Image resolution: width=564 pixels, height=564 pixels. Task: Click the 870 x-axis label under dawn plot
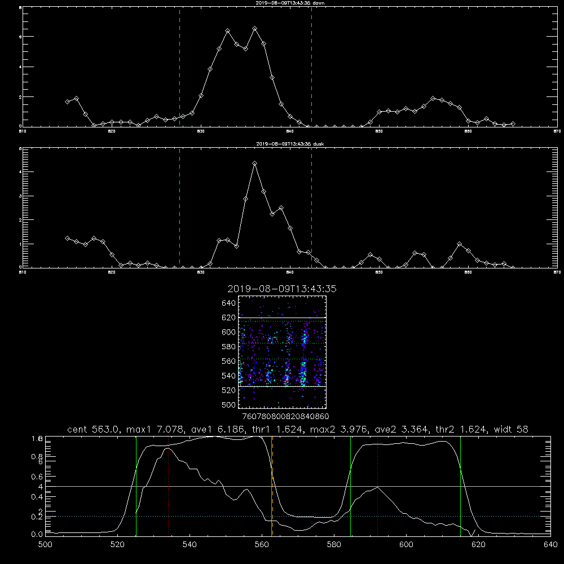[x=557, y=131]
